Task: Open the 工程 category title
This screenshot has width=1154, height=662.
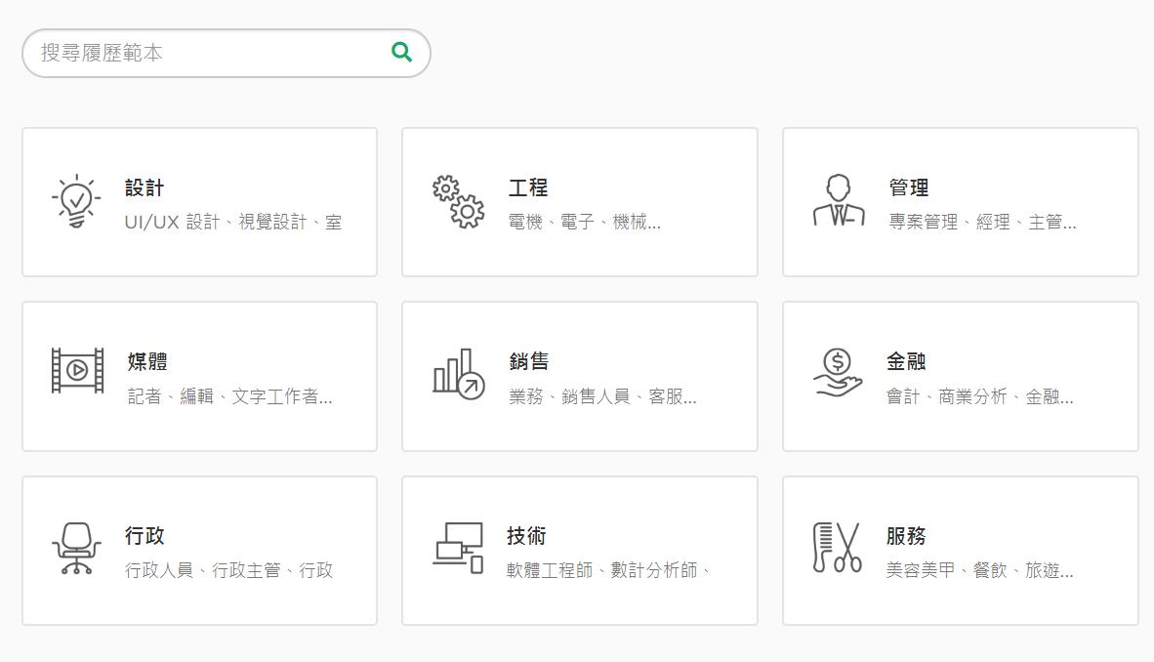Action: (528, 187)
